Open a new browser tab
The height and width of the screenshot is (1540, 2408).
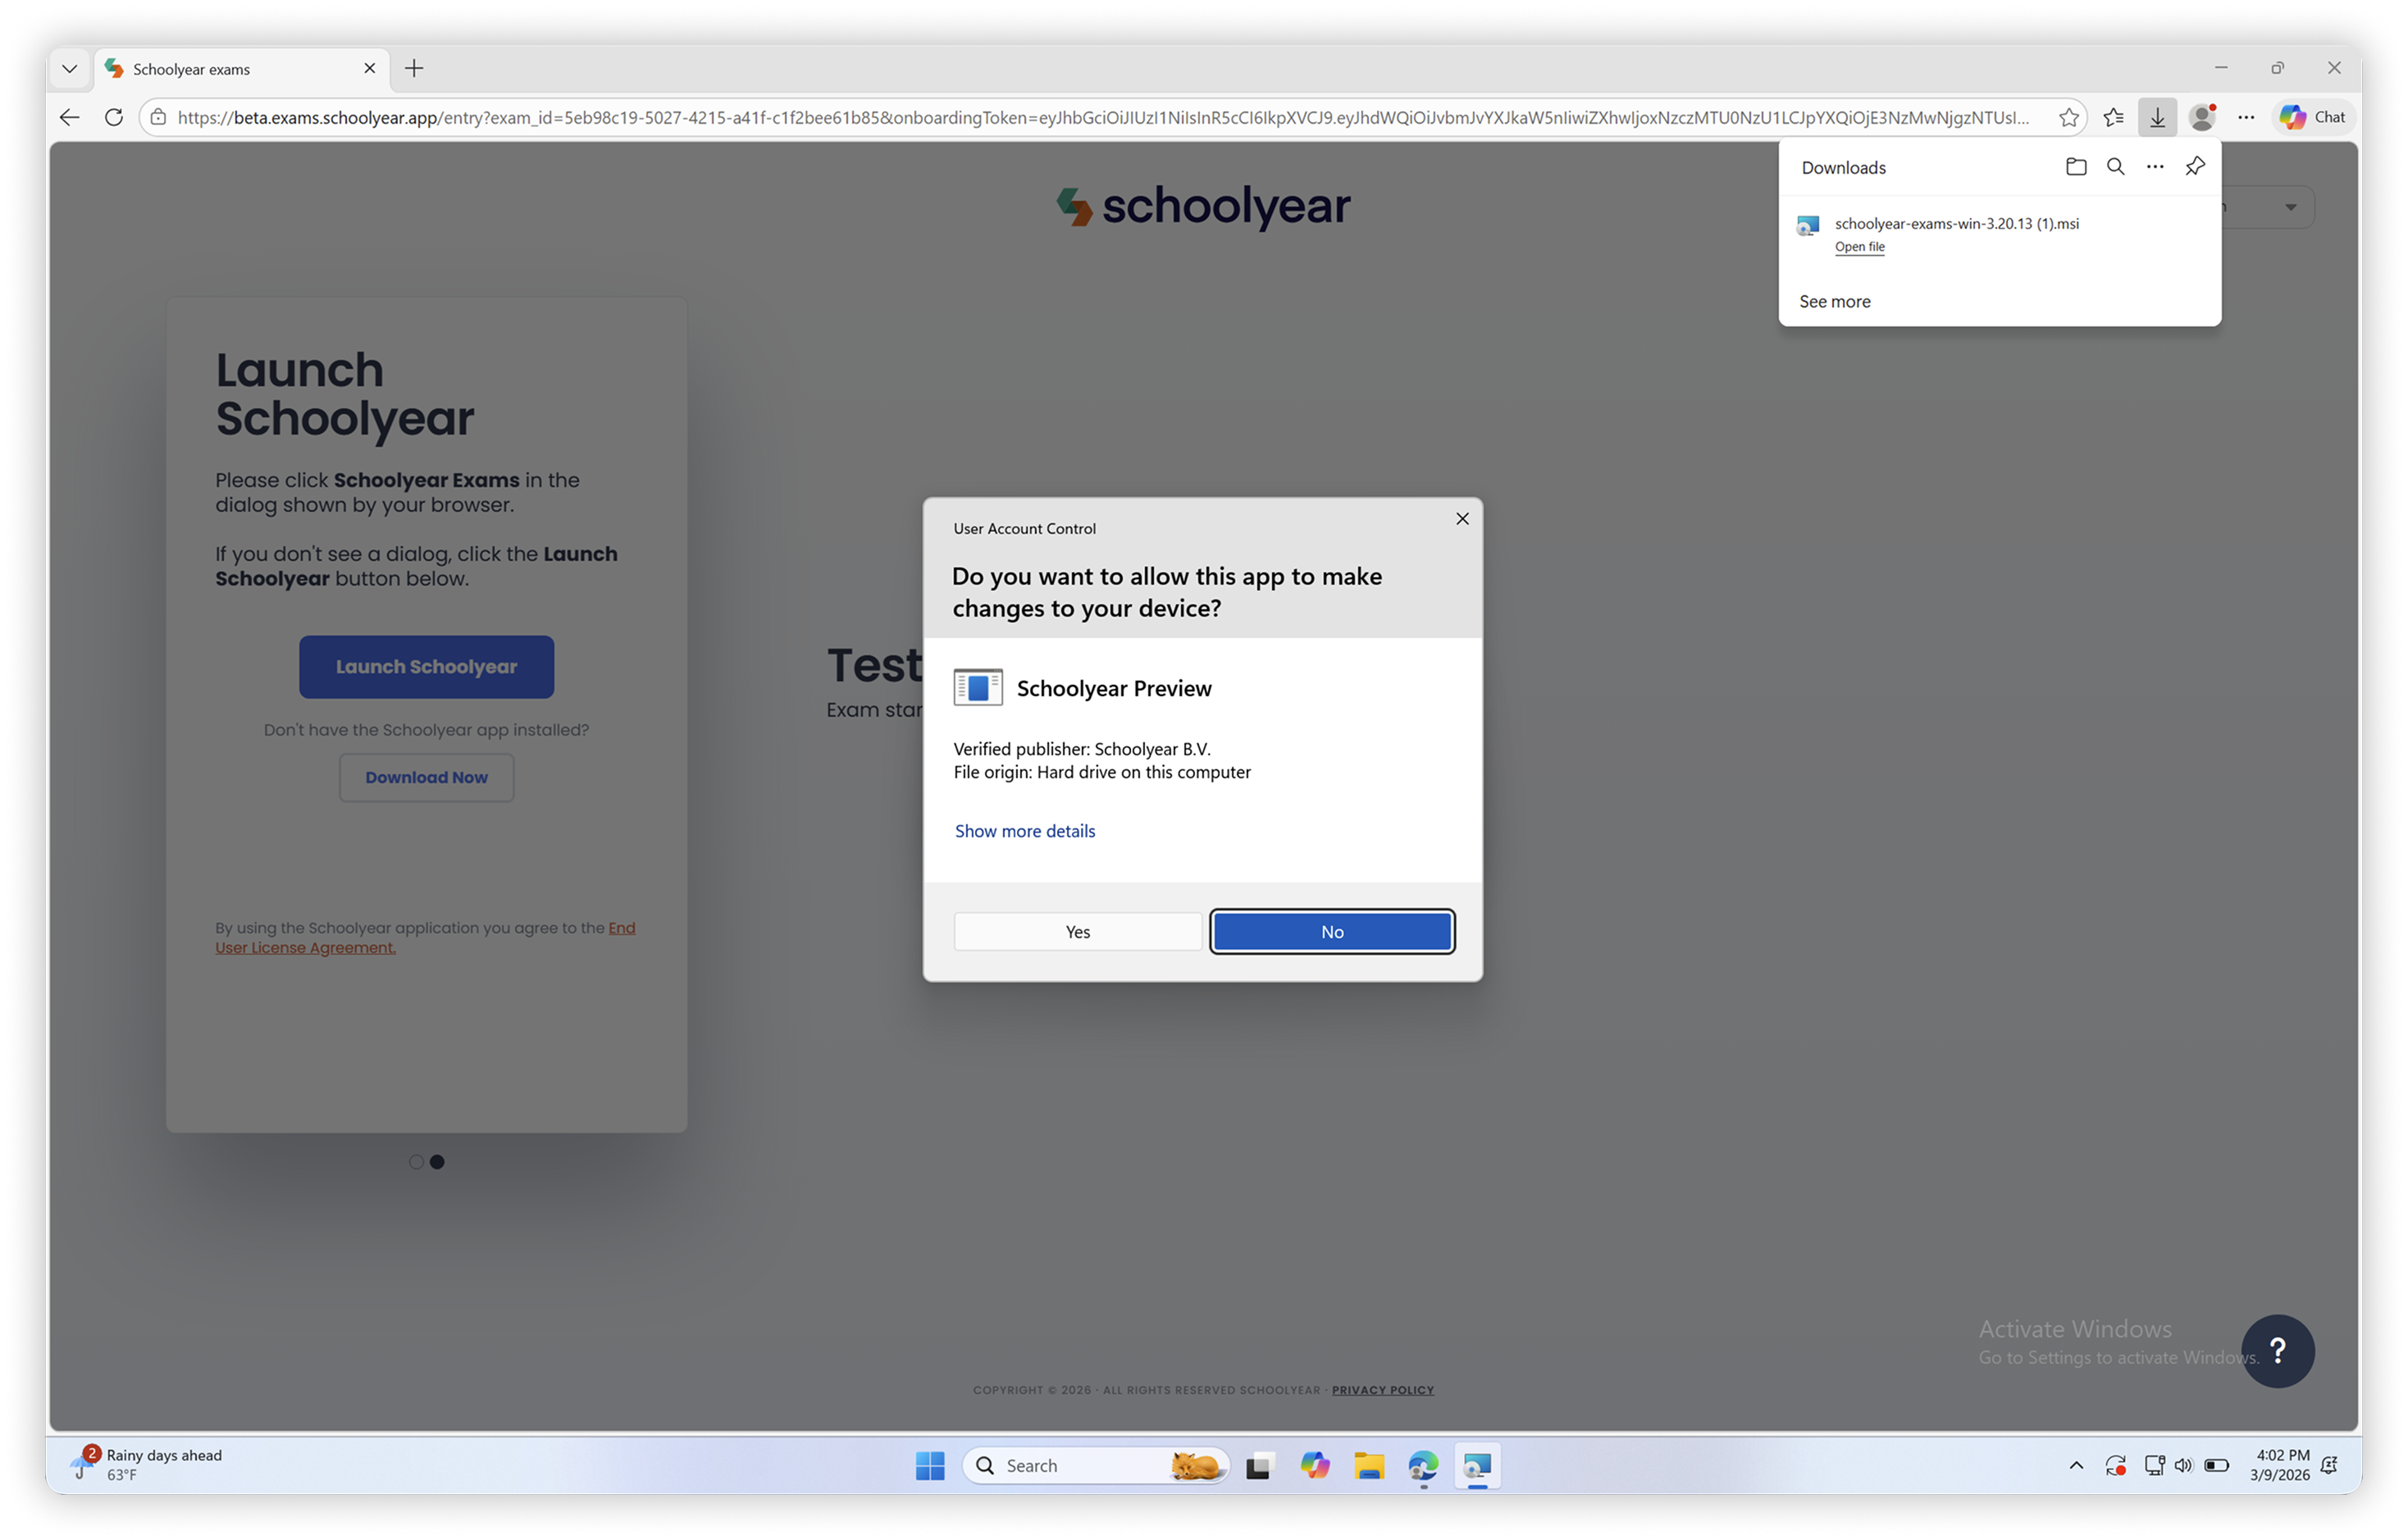pos(414,68)
